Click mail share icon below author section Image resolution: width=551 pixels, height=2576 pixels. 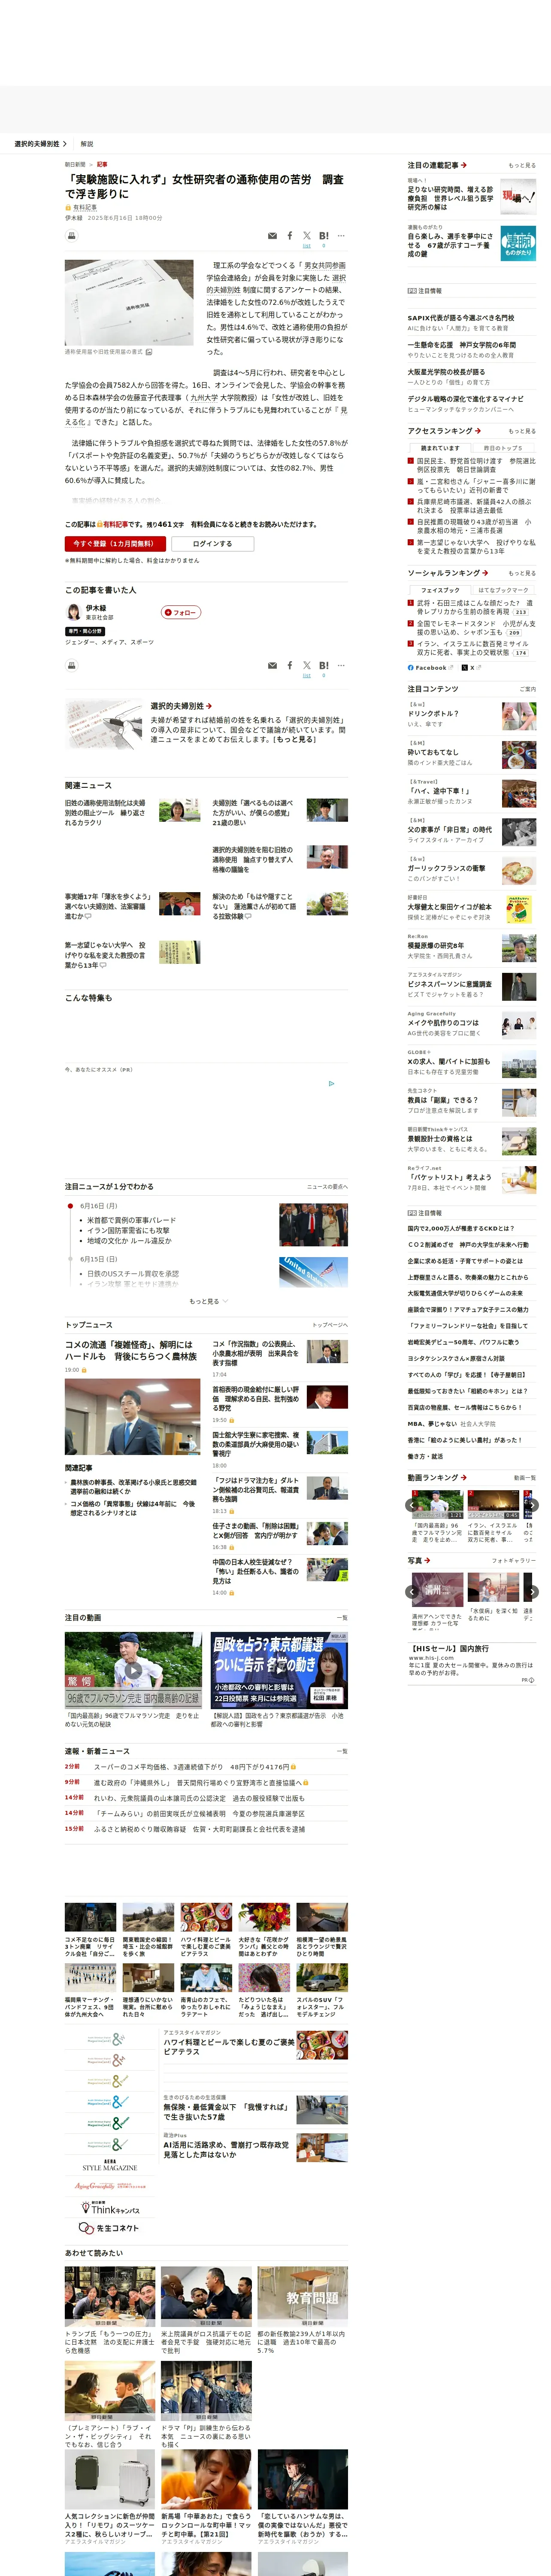point(272,665)
